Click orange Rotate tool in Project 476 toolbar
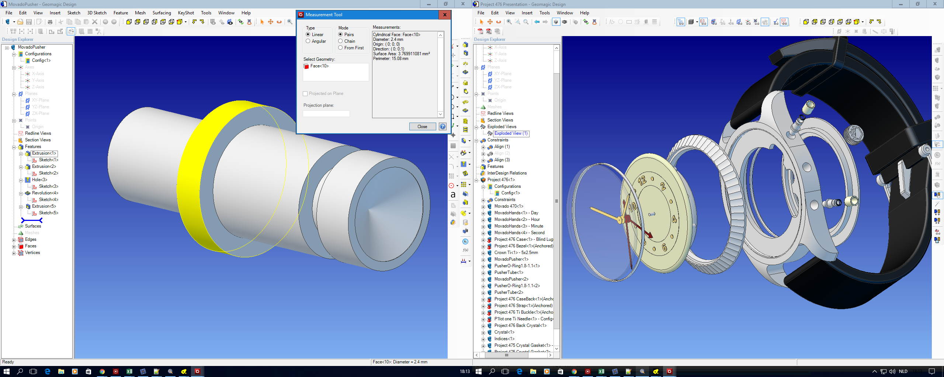 (499, 22)
